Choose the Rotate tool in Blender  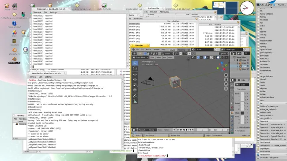tap(135, 79)
